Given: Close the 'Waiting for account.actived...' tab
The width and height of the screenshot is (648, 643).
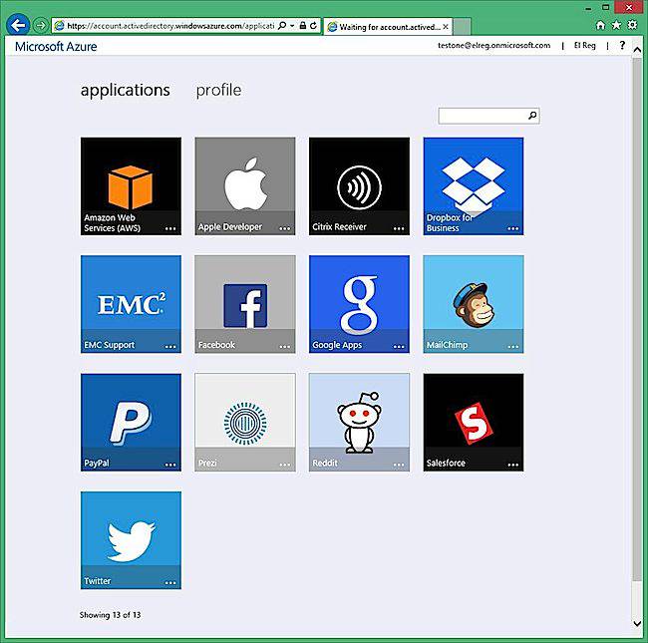Looking at the screenshot, I should point(446,27).
